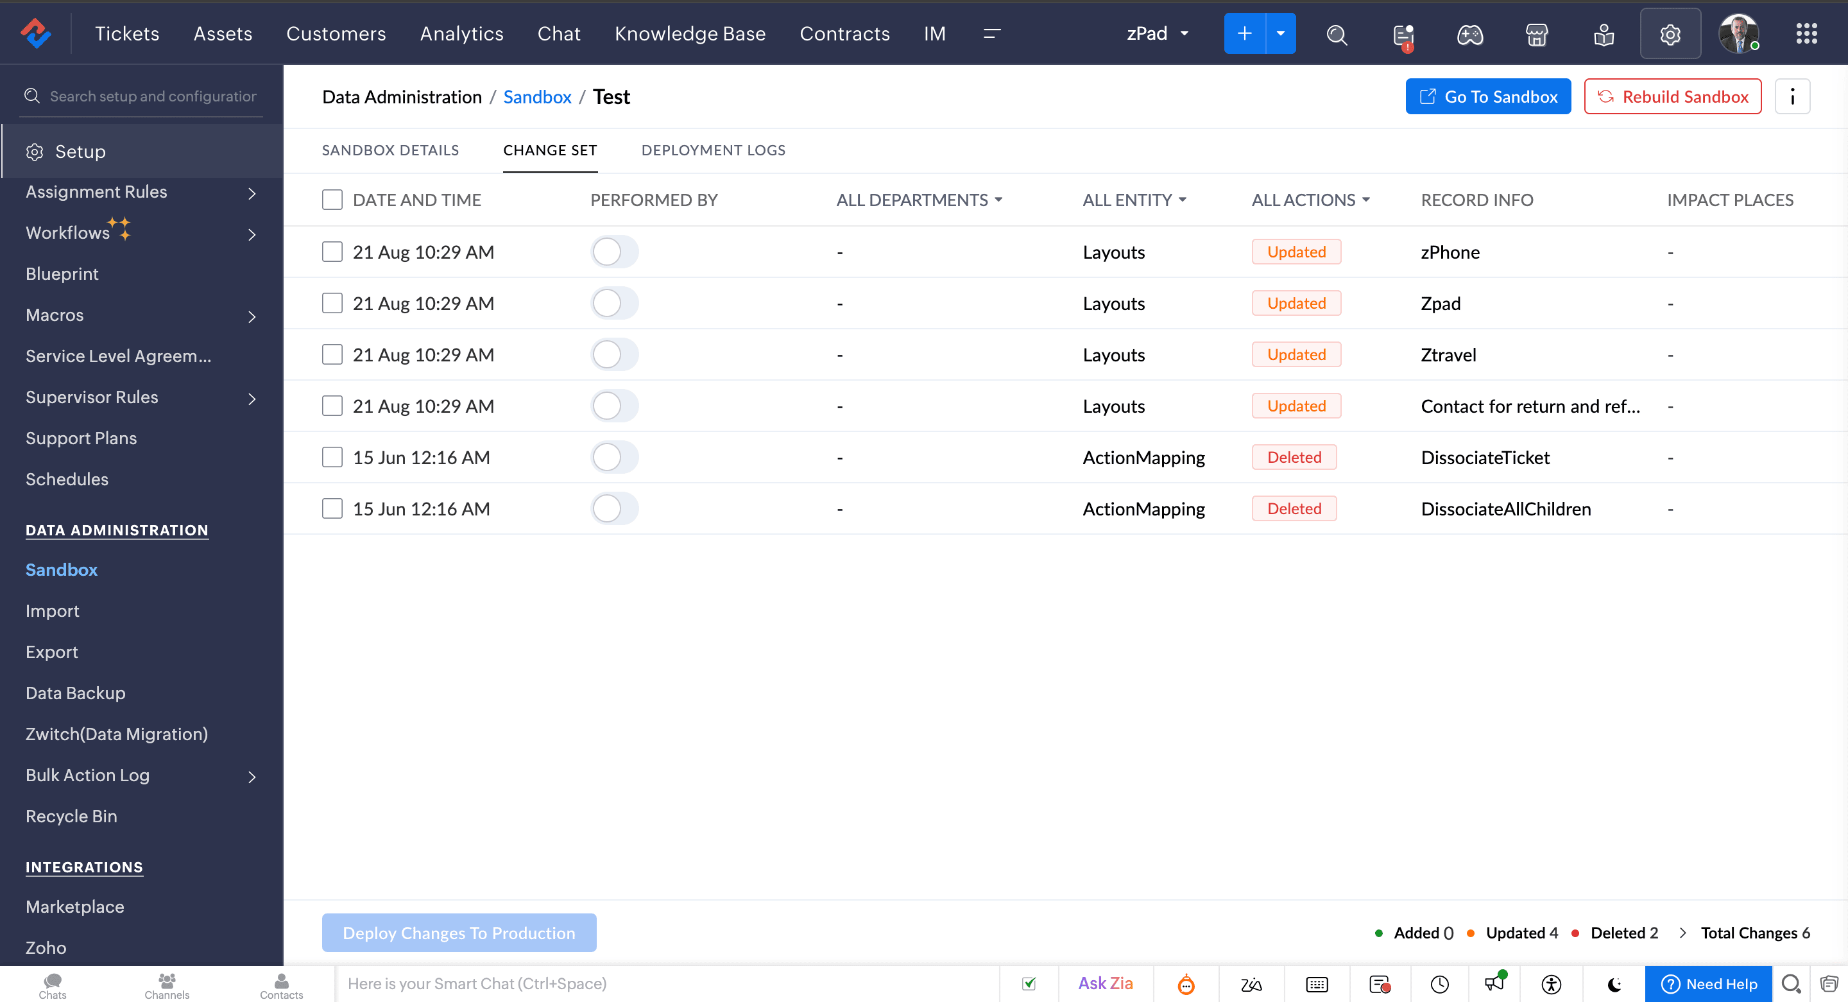This screenshot has width=1848, height=1002.
Task: Tick the select-all checkbox in table header
Action: tap(332, 200)
